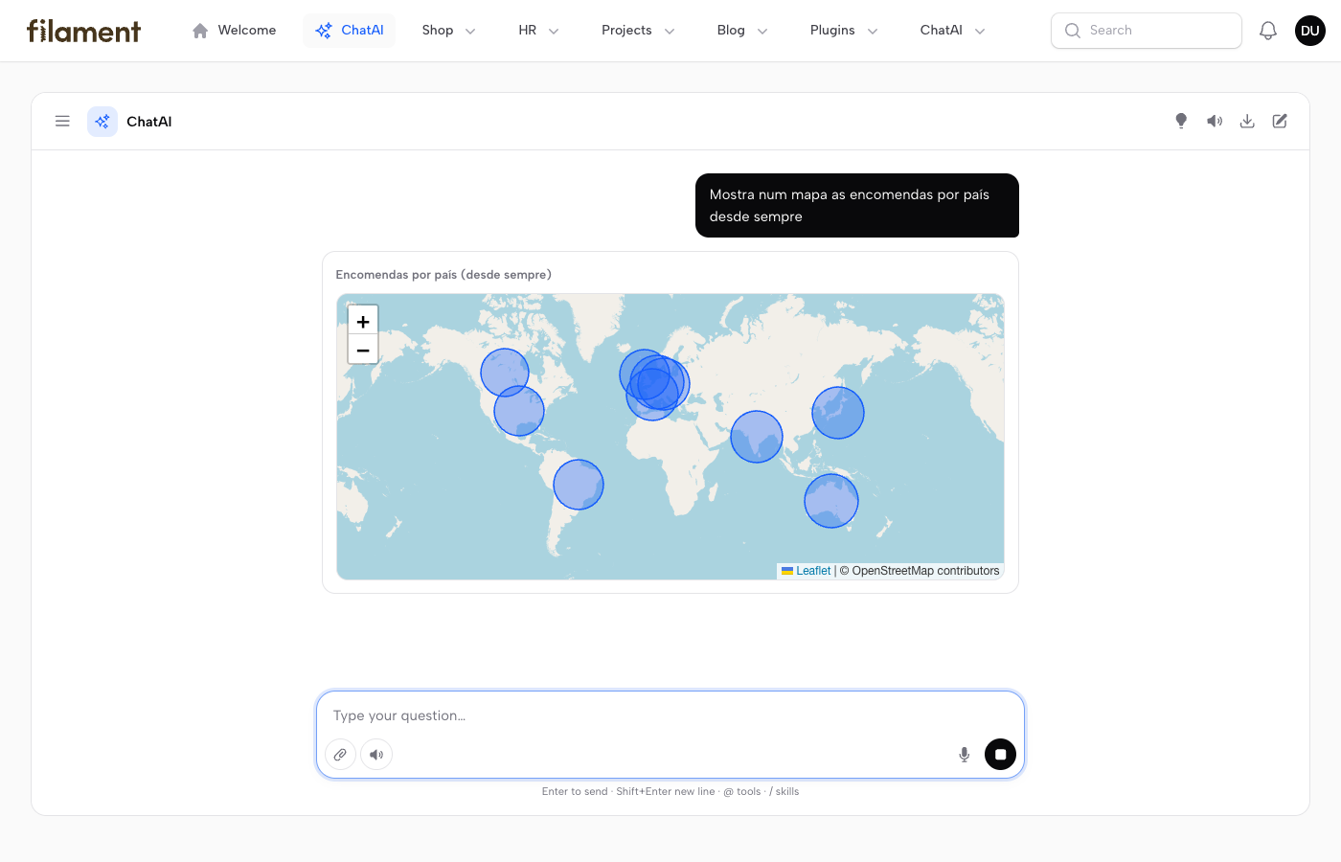Download the conversation with download icon
Viewport: 1341px width, 862px height.
click(1247, 121)
